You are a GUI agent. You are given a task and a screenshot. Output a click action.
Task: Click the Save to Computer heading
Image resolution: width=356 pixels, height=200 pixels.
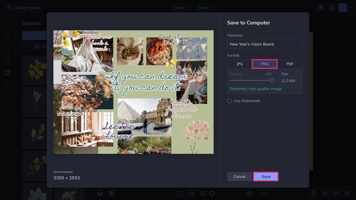[x=249, y=23]
